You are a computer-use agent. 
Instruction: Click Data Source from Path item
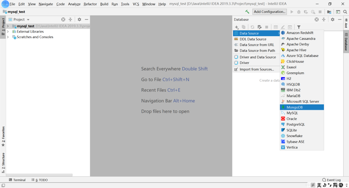(256, 50)
